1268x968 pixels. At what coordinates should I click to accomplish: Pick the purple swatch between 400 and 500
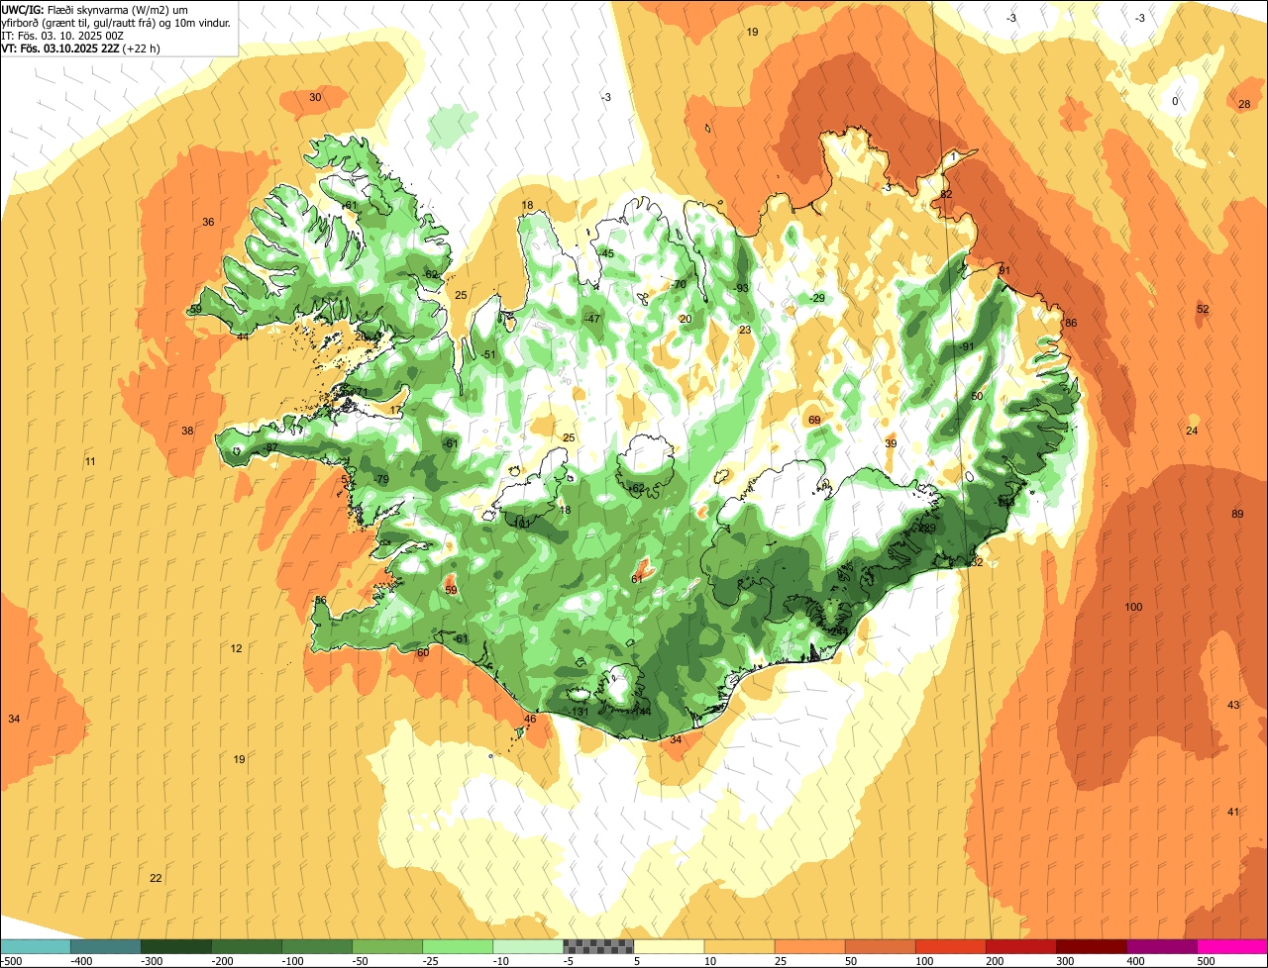(x=1161, y=946)
